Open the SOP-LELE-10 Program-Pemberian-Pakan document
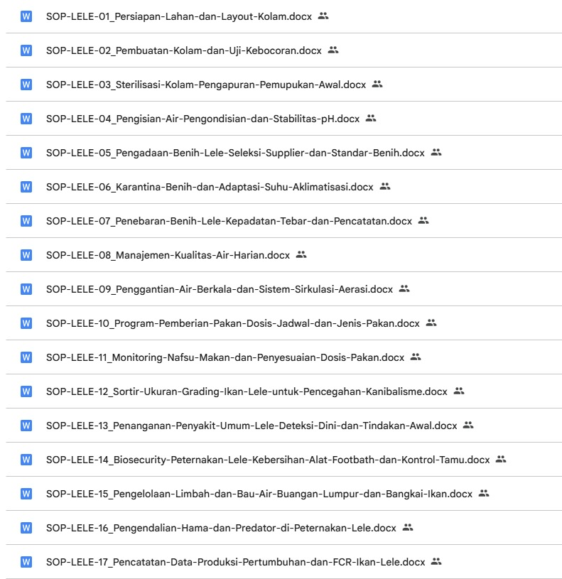Image resolution: width=562 pixels, height=579 pixels. [232, 323]
